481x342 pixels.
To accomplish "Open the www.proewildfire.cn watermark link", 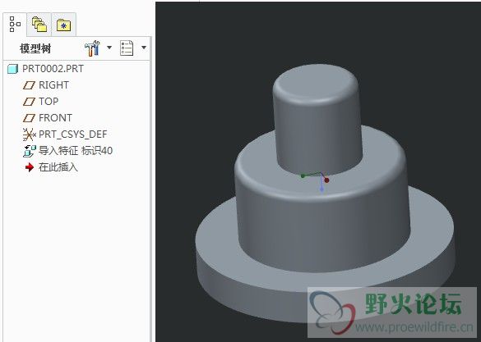I will pyautogui.click(x=414, y=327).
